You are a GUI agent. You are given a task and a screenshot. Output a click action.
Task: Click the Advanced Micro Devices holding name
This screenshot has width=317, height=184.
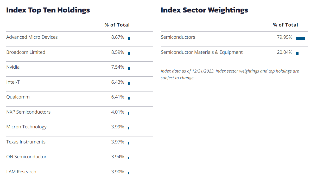tap(32, 37)
